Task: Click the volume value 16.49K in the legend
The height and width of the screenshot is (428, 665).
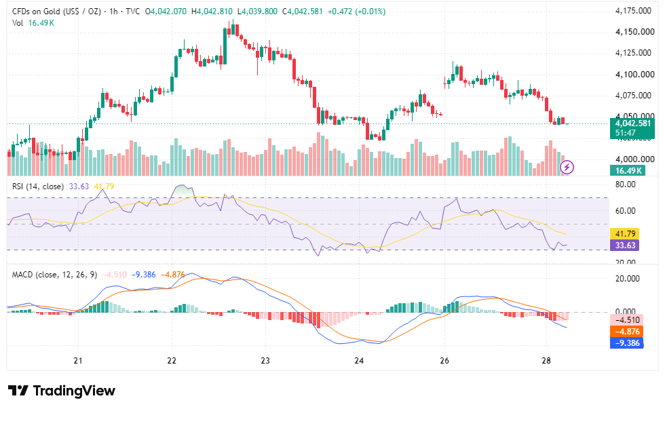Action: coord(41,23)
